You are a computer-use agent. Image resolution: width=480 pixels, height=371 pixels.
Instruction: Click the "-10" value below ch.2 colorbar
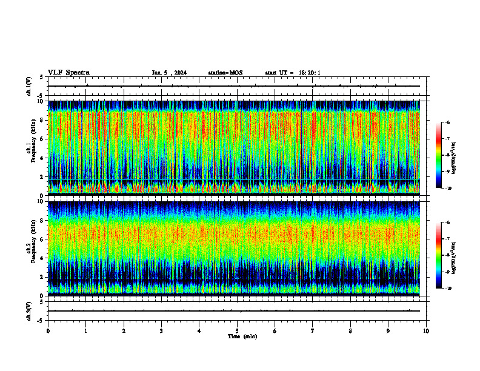[448, 289]
